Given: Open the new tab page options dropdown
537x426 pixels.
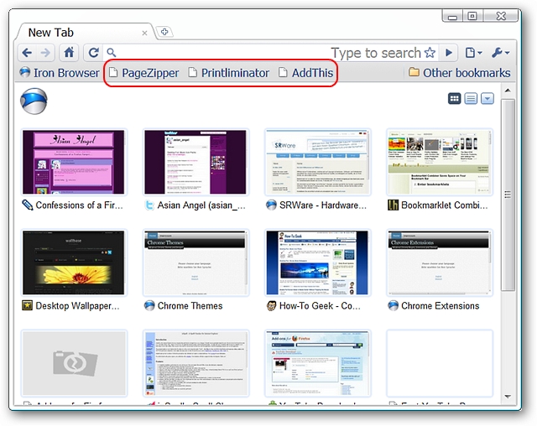Looking at the screenshot, I should pyautogui.click(x=487, y=99).
